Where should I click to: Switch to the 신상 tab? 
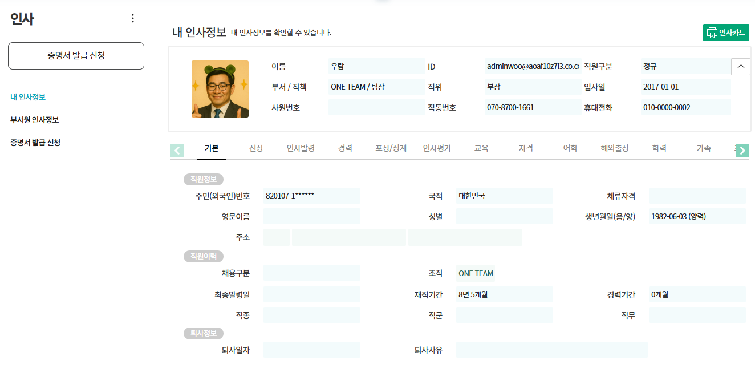click(255, 148)
